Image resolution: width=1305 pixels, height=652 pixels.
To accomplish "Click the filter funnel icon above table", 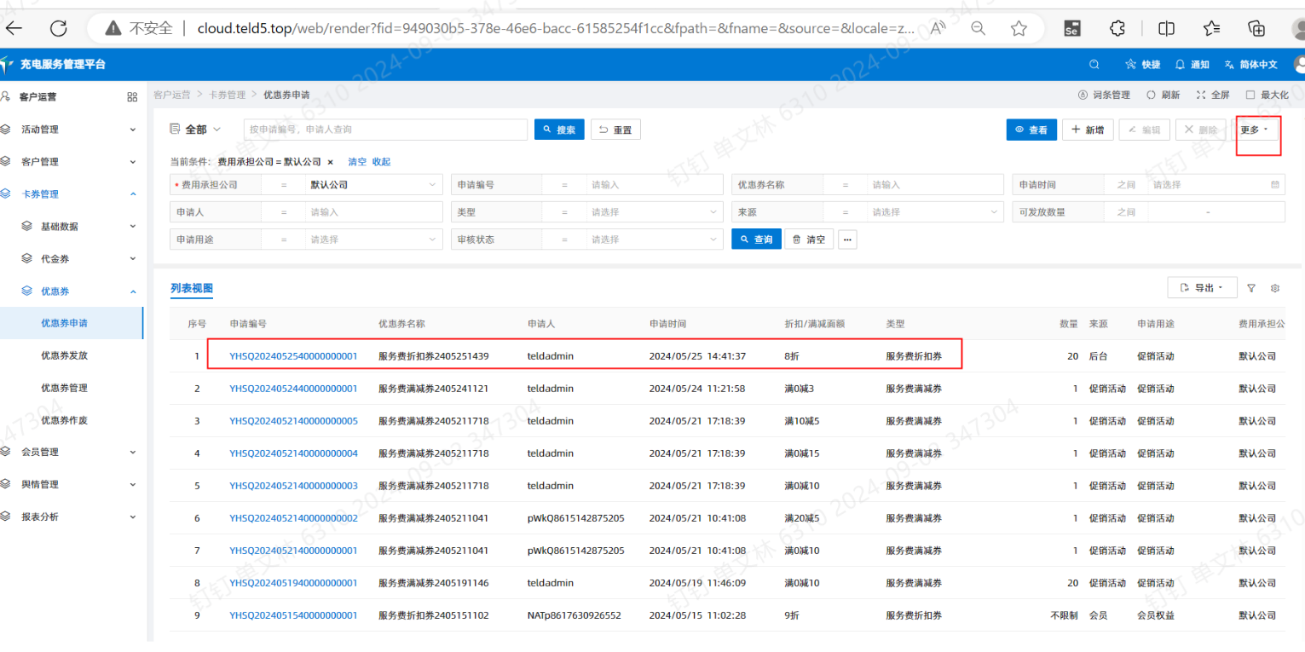I will pos(1251,288).
